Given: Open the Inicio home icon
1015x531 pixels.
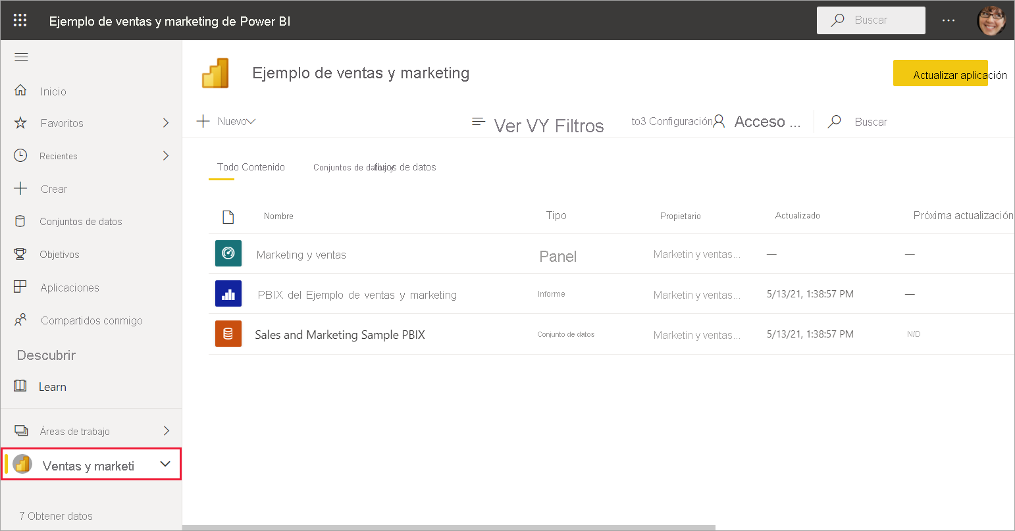Looking at the screenshot, I should pos(20,90).
